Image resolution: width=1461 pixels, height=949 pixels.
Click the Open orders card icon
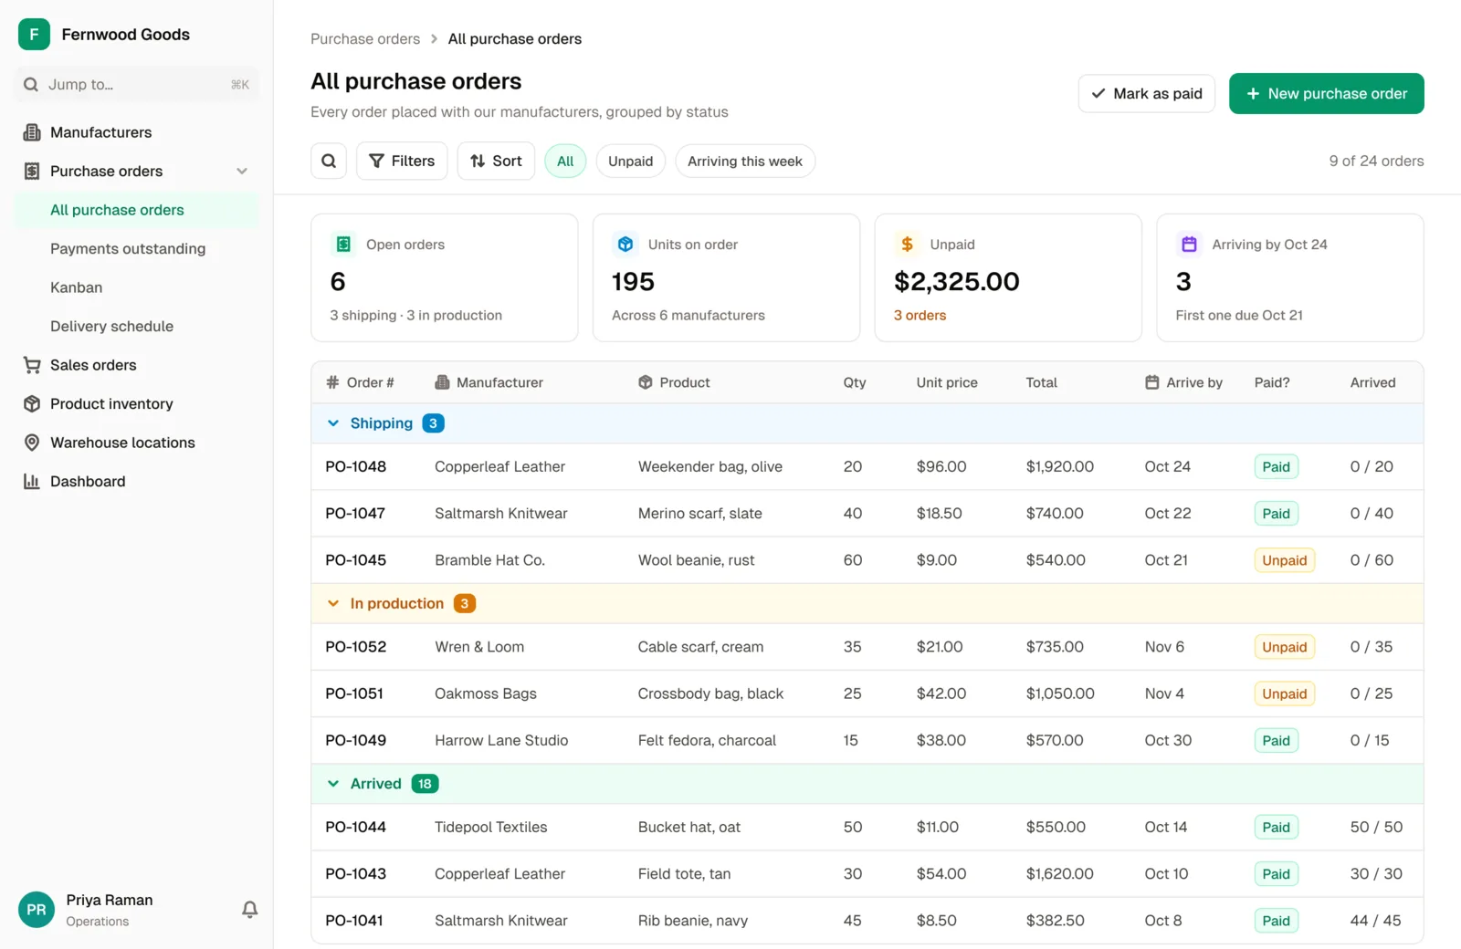tap(343, 245)
